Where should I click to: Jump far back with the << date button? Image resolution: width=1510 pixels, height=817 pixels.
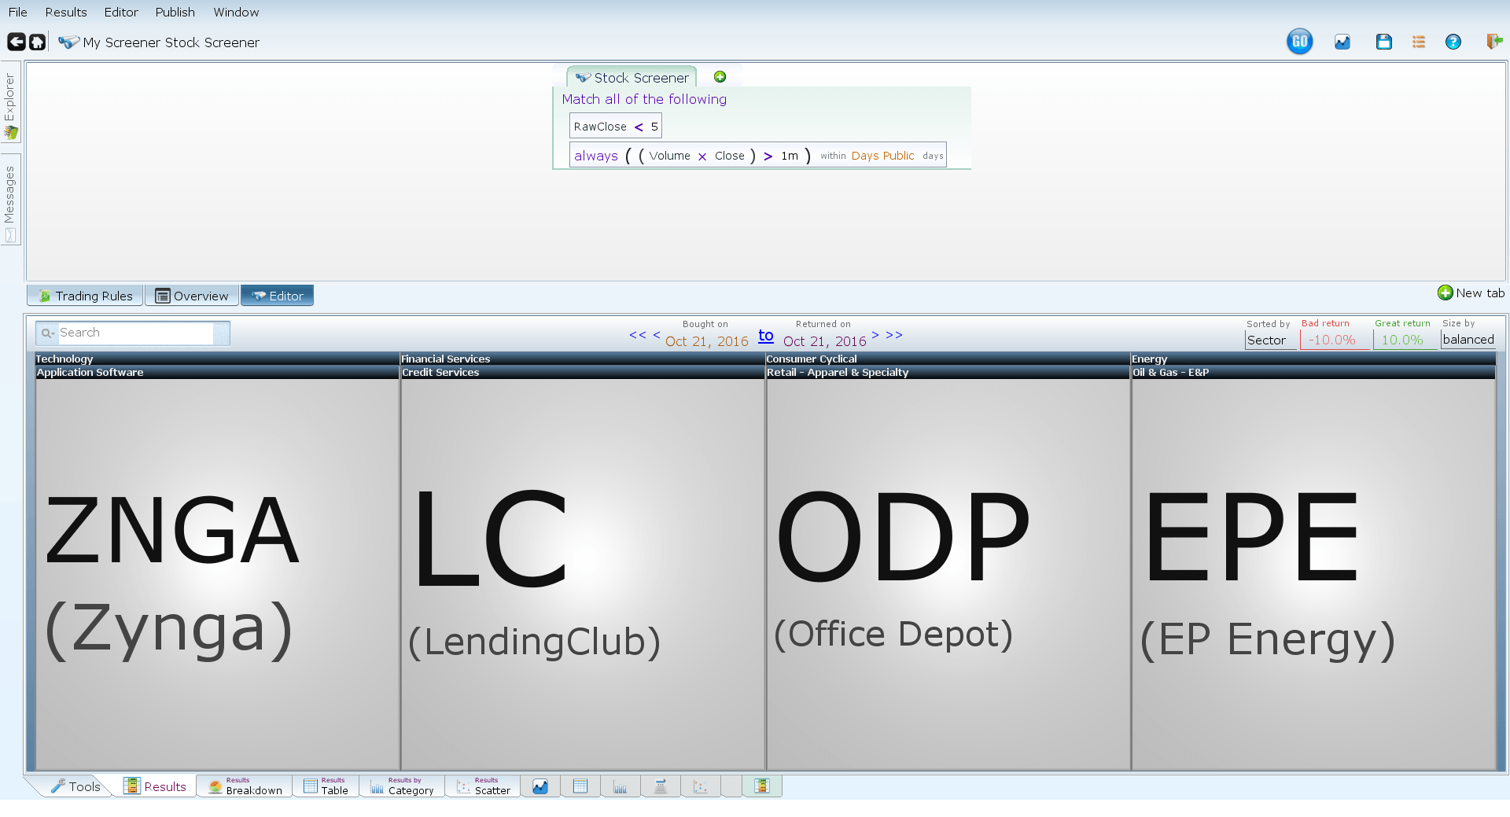(x=637, y=335)
